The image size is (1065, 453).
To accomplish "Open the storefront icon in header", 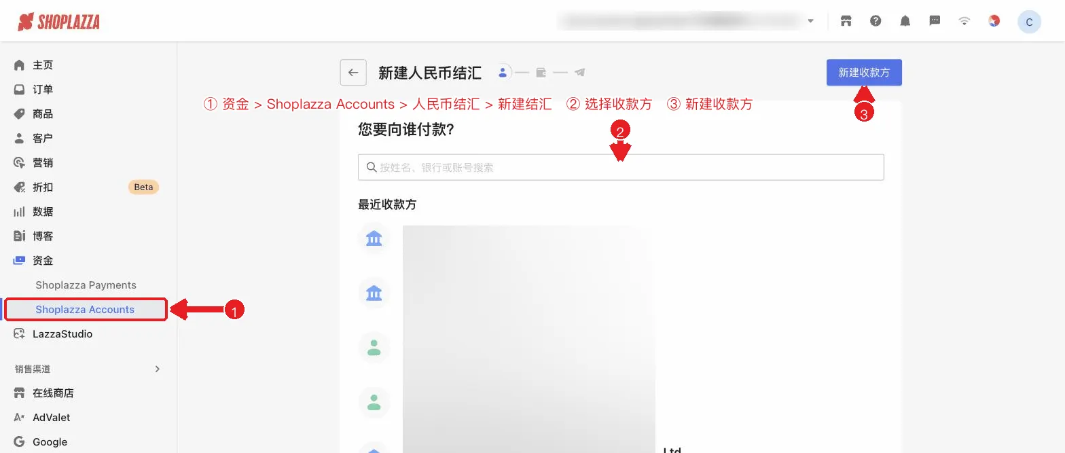I will [x=846, y=21].
